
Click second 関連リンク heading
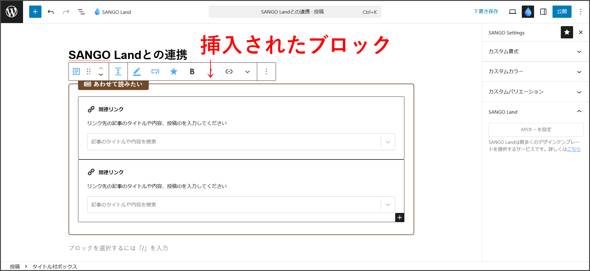click(x=111, y=172)
